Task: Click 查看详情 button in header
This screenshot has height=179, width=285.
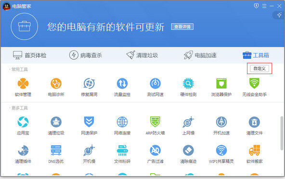Action: 182,27
